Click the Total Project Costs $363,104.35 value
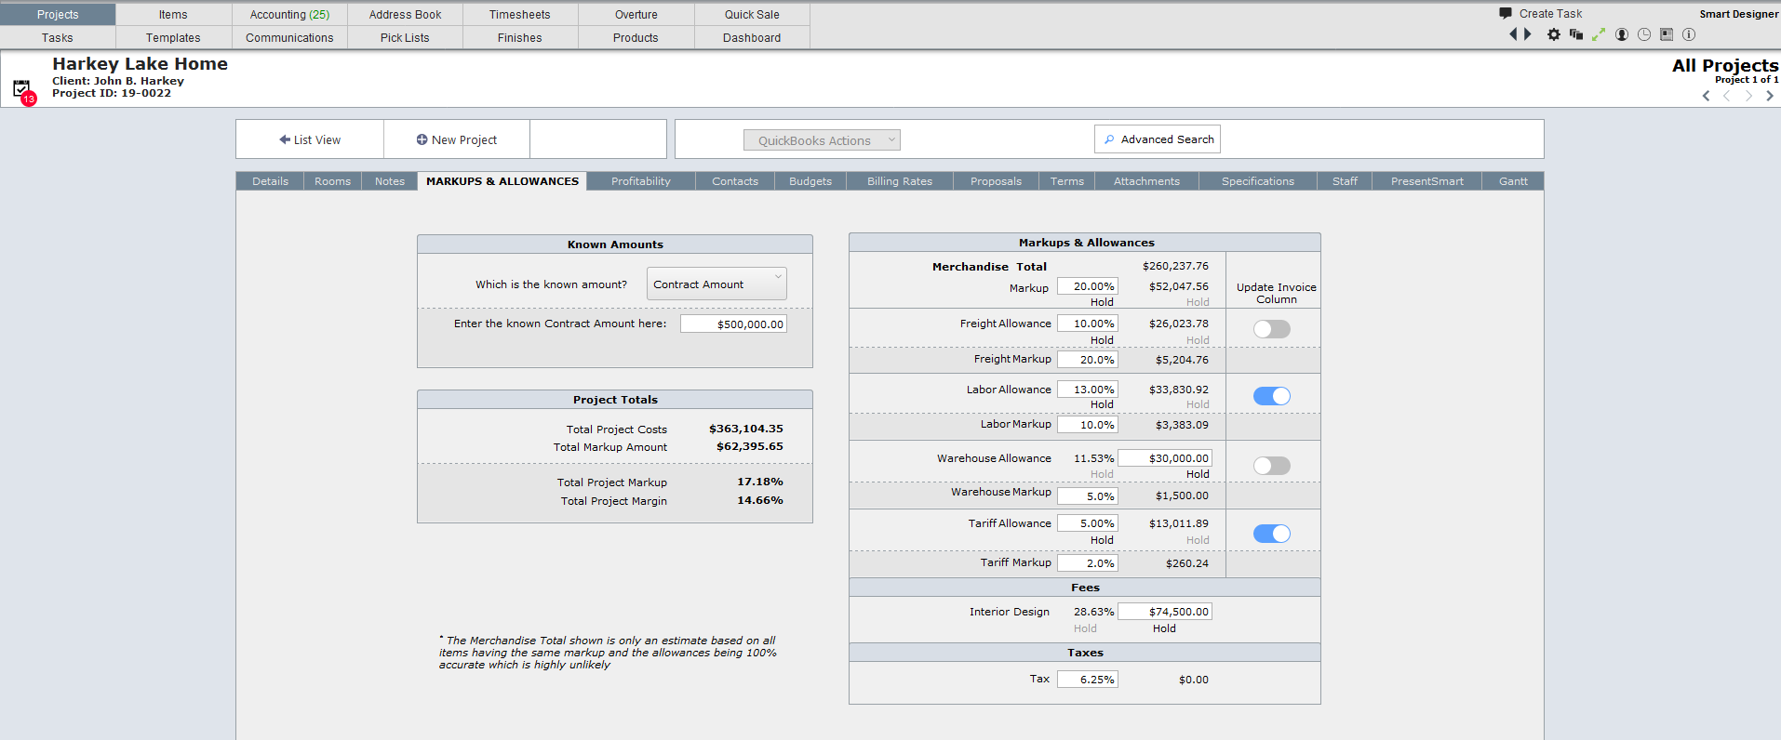1781x740 pixels. (746, 429)
